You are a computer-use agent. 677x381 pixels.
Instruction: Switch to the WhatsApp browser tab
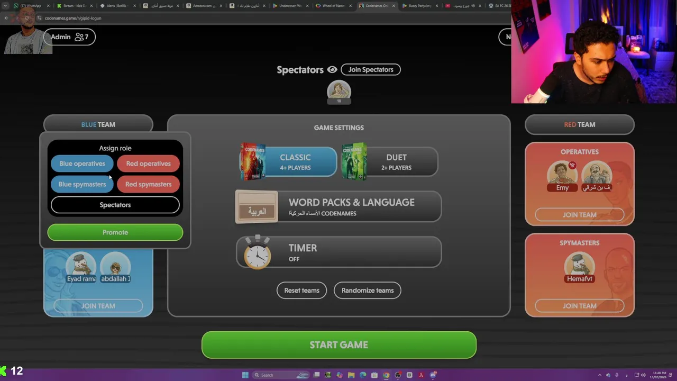click(x=31, y=6)
